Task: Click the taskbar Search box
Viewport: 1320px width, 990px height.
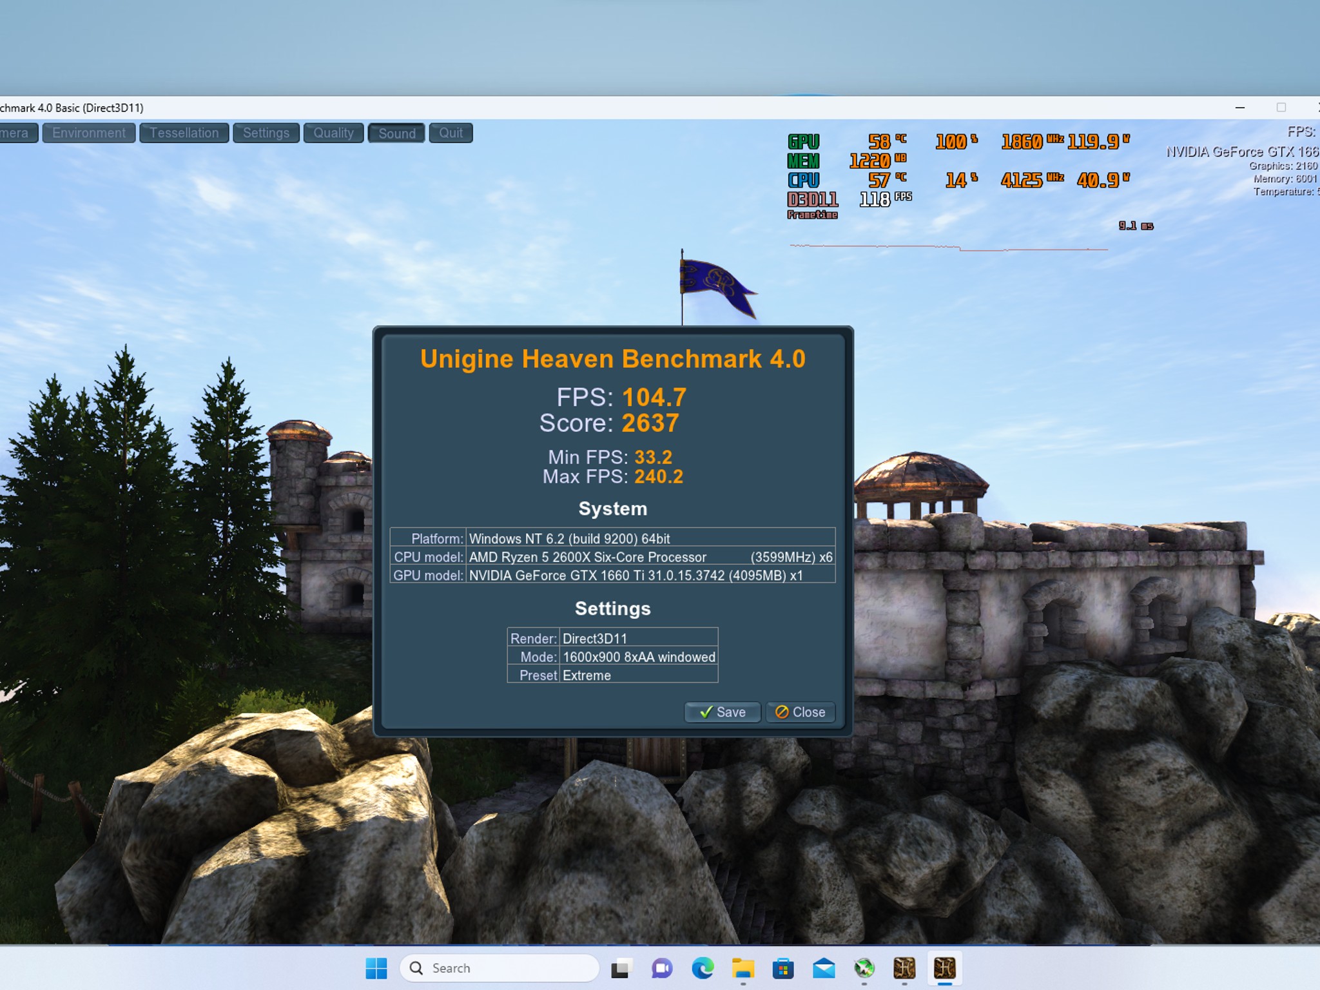Action: (x=500, y=968)
